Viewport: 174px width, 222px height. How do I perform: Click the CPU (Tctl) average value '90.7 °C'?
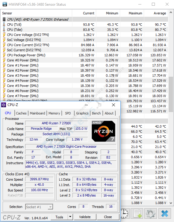160,25
